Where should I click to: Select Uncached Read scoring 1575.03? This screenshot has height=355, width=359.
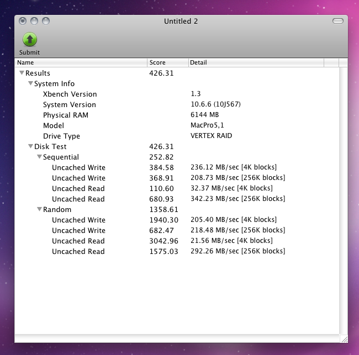click(x=177, y=251)
